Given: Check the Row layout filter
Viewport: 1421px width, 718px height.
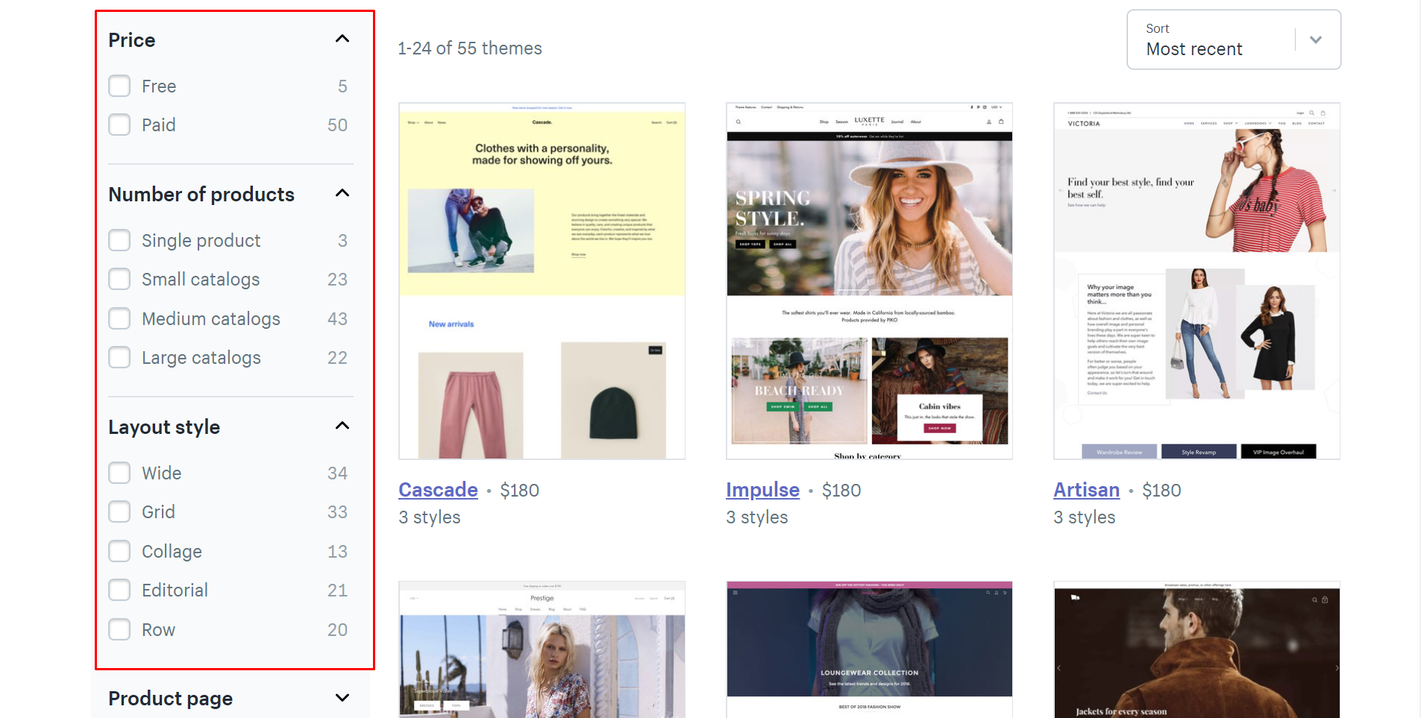Looking at the screenshot, I should point(119,629).
